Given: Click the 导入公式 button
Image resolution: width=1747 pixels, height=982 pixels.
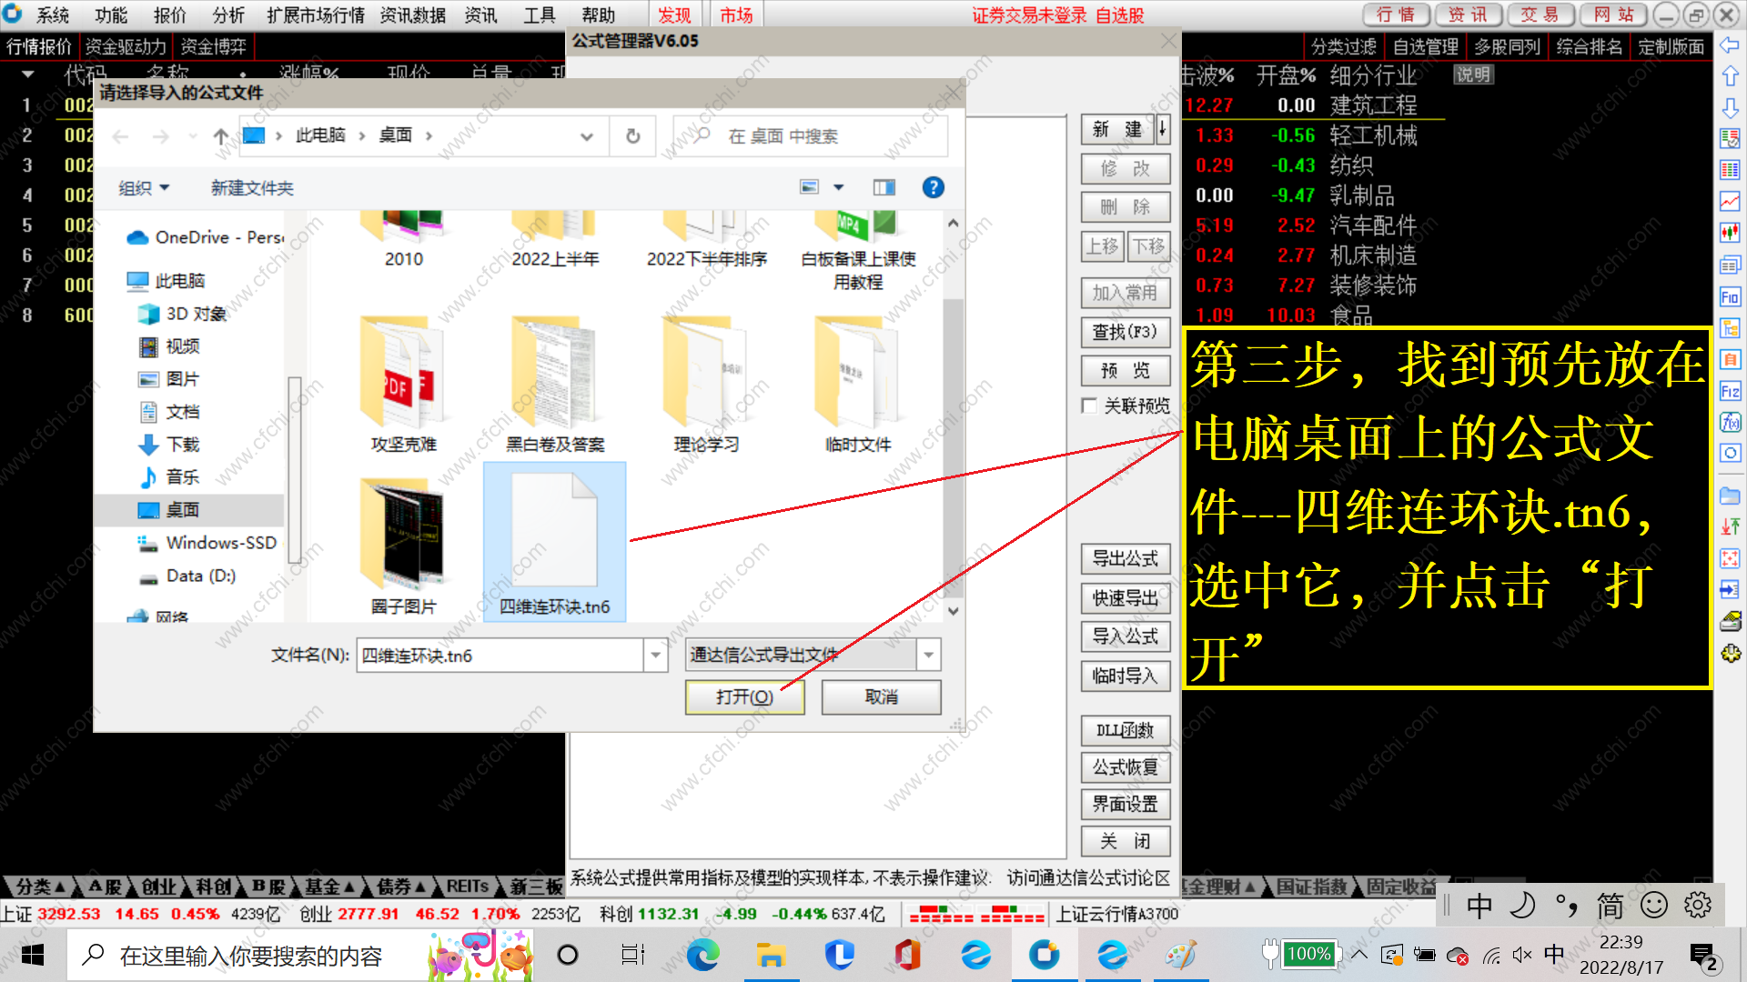Looking at the screenshot, I should (x=1125, y=636).
